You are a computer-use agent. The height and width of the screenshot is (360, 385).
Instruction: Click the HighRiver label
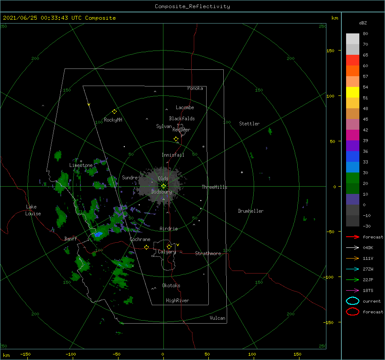click(178, 300)
